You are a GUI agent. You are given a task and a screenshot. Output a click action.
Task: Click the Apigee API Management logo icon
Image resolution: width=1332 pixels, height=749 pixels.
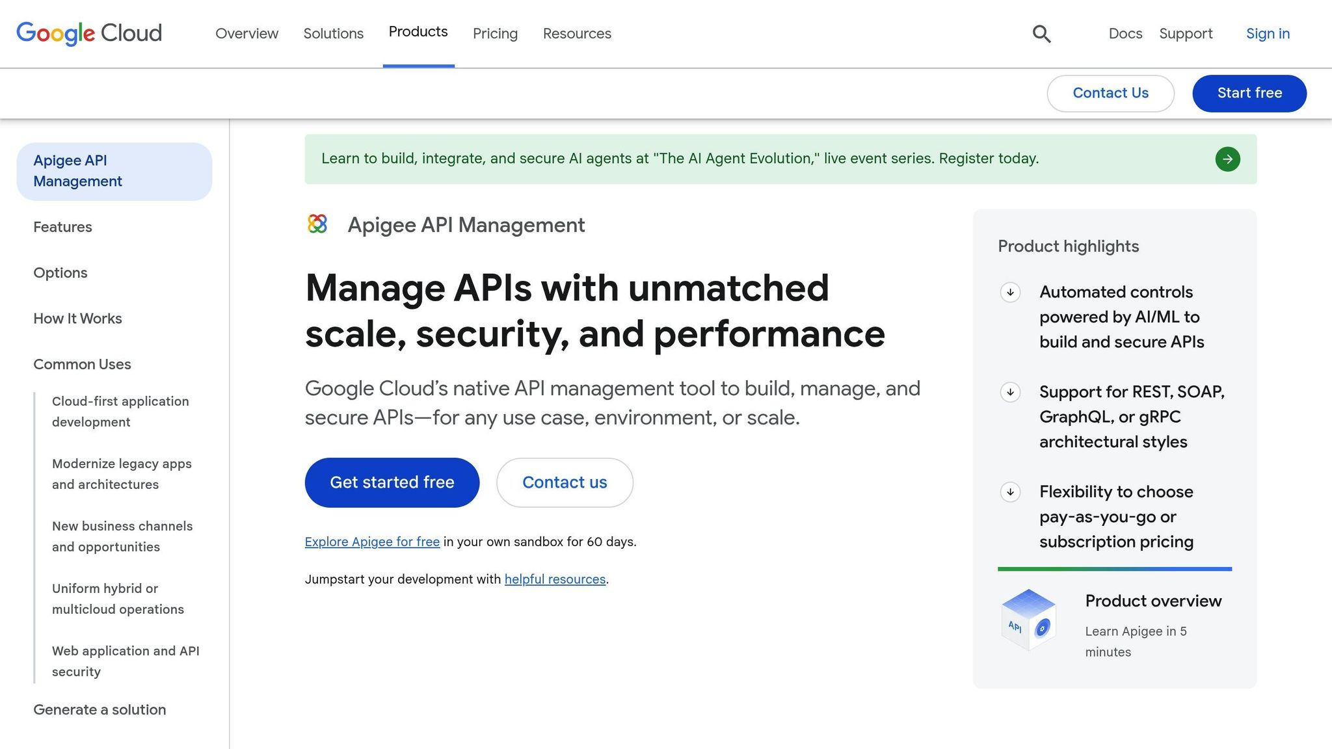317,224
